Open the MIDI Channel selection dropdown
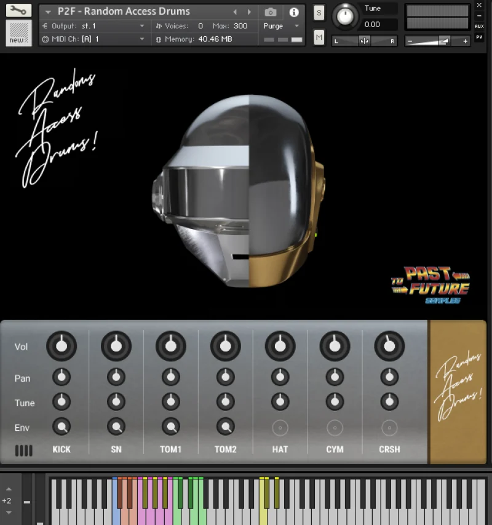Viewport: 492px width, 525px height. point(92,39)
